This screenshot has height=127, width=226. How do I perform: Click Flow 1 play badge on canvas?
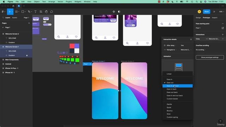click(87, 64)
